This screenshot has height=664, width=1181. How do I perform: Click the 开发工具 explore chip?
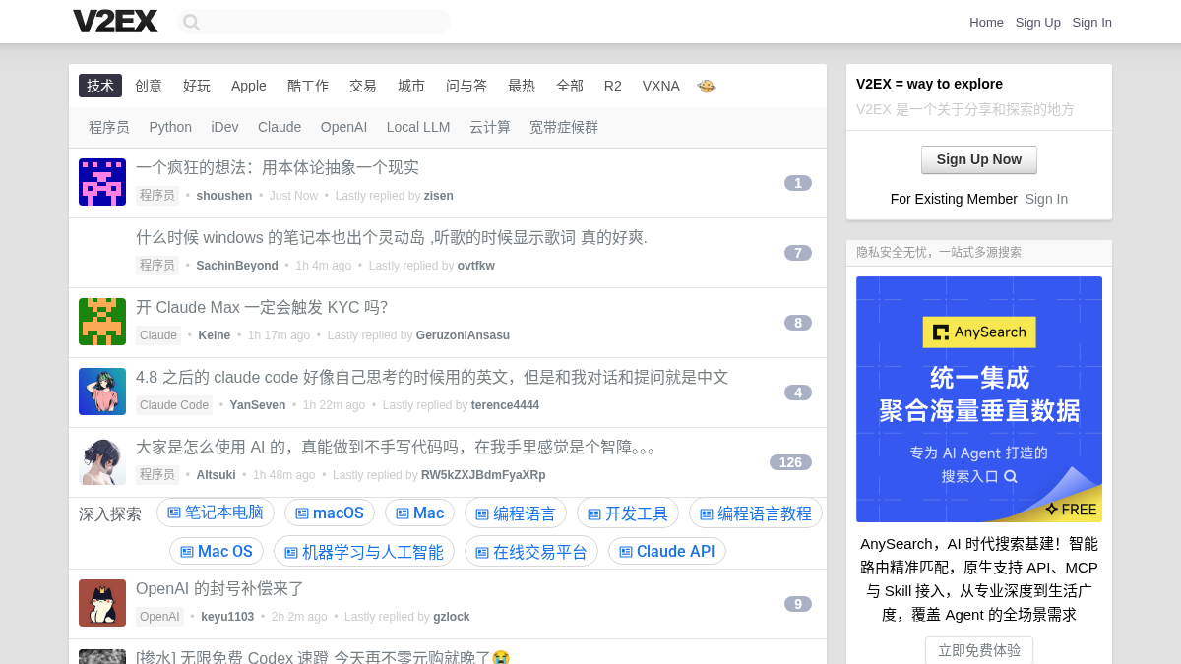coord(627,513)
